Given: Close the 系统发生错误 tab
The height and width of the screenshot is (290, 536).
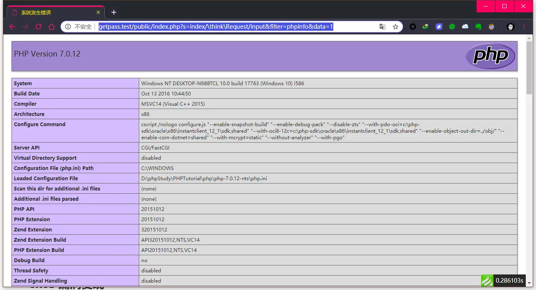Looking at the screenshot, I should 98,13.
